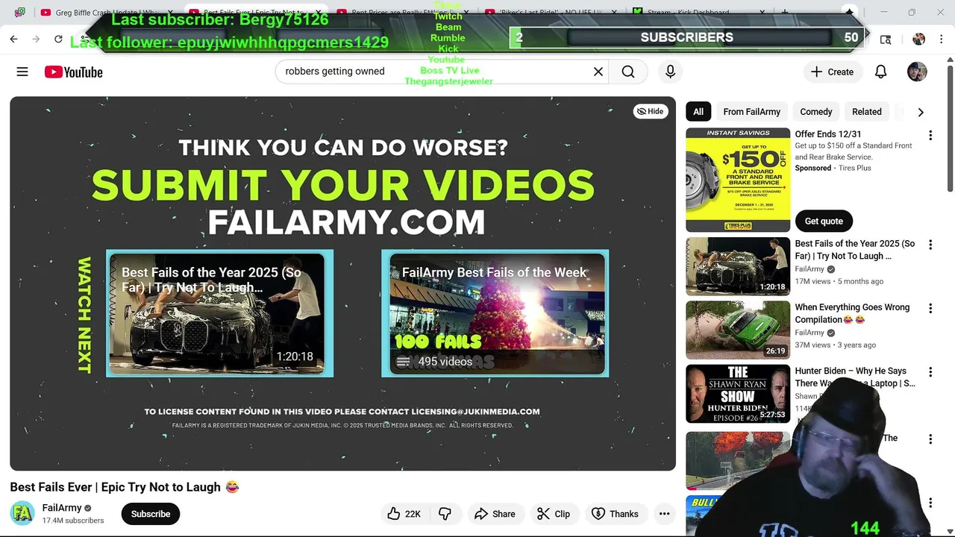955x537 pixels.
Task: Open more actions ellipsis under video
Action: click(x=664, y=514)
